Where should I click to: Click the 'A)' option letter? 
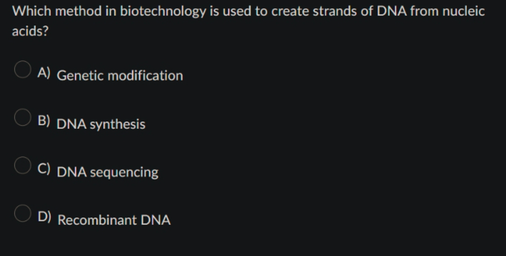[44, 73]
